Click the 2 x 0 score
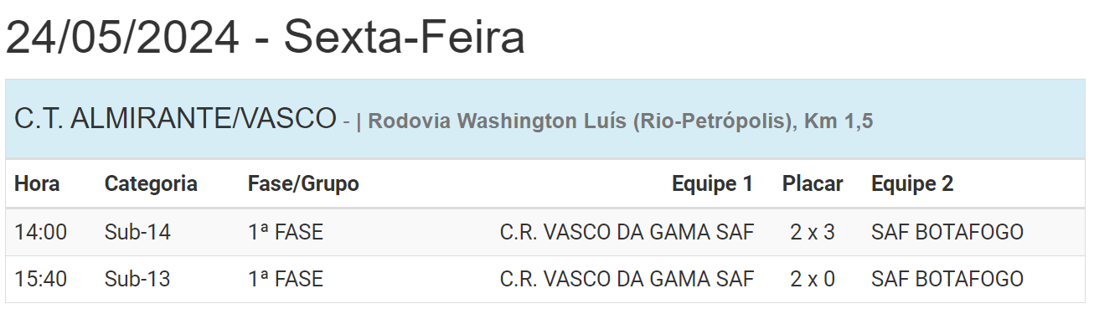1094x309 pixels. 813,279
